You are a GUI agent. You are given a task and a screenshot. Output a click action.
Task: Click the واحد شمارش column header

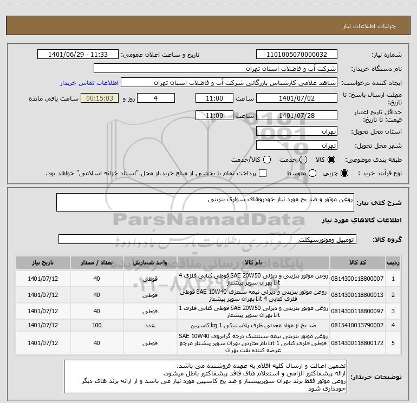pos(150,262)
